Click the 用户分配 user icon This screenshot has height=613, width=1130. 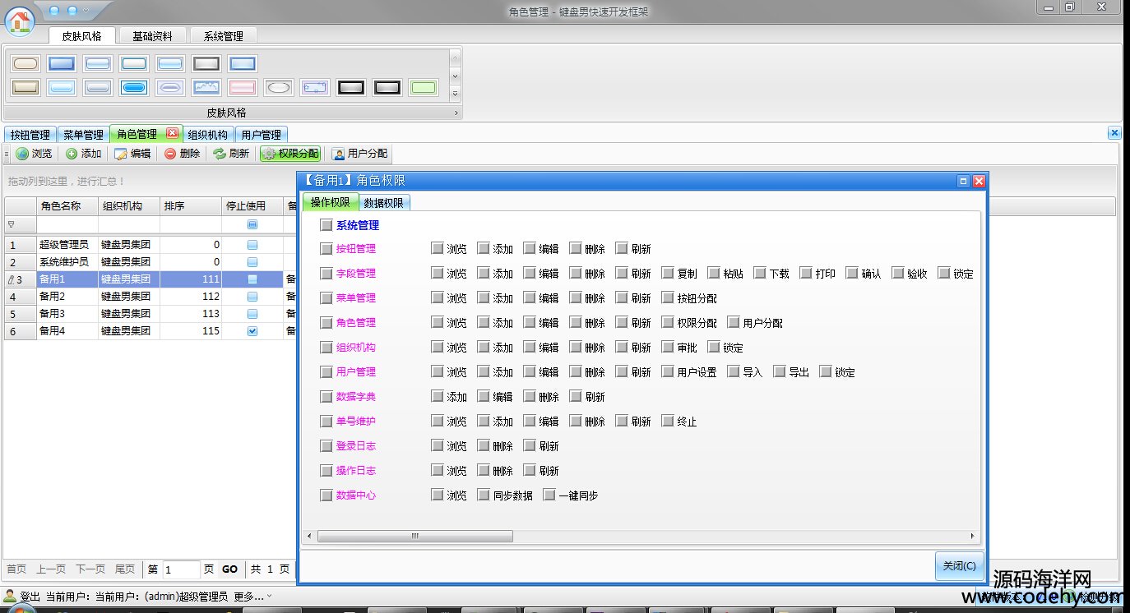[x=338, y=154]
